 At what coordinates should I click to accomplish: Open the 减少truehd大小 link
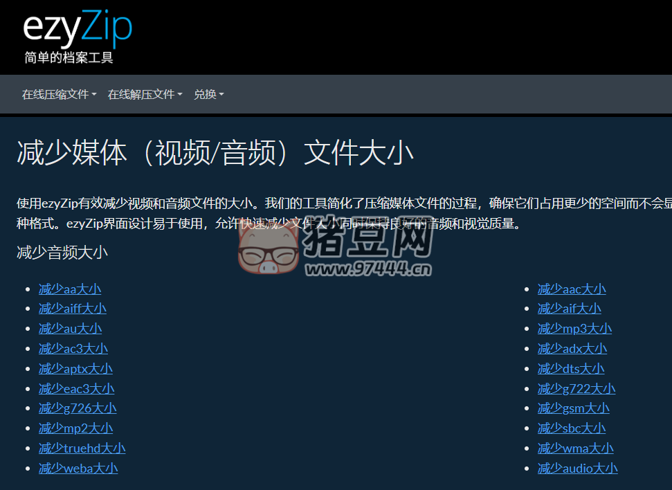coord(82,448)
